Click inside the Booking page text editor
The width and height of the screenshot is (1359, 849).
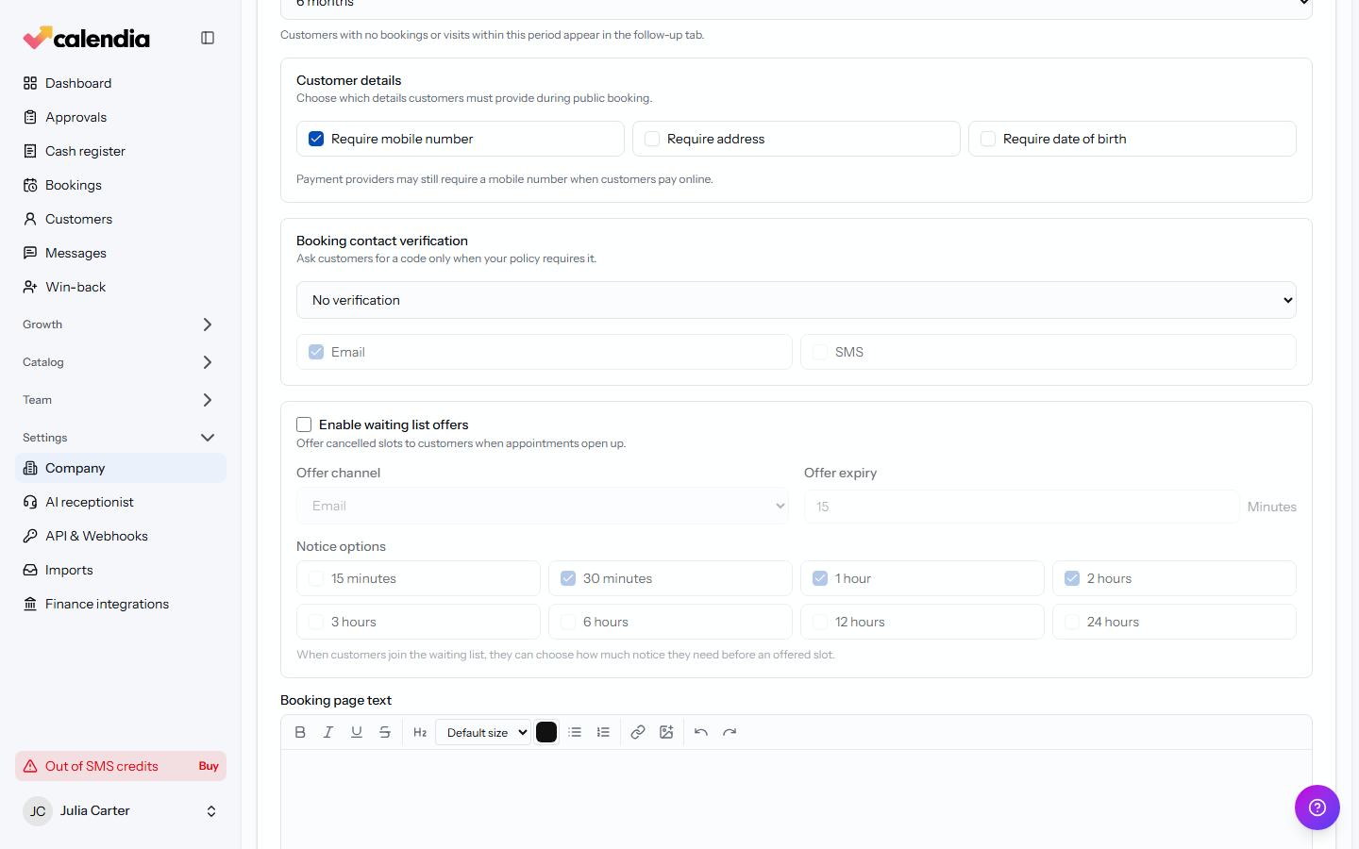click(x=797, y=799)
